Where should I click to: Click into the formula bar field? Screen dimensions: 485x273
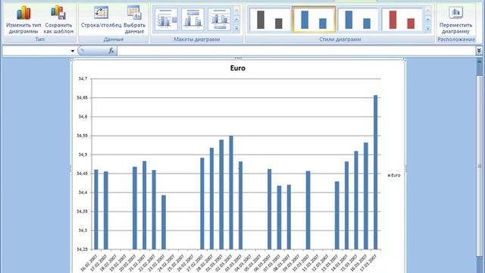point(296,51)
